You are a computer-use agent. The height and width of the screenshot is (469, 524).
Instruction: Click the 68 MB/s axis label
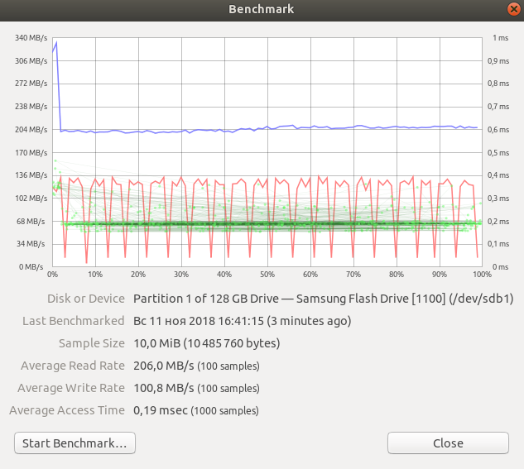point(31,222)
